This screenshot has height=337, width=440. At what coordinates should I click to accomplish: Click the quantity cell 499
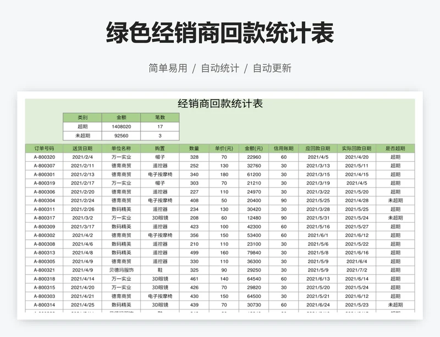point(194,253)
